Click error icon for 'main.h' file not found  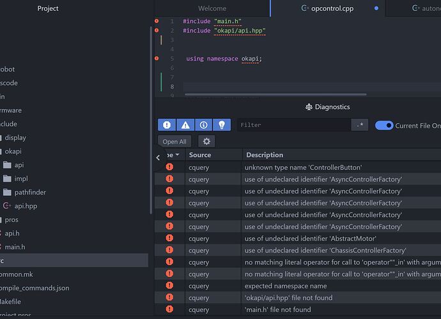click(x=169, y=309)
